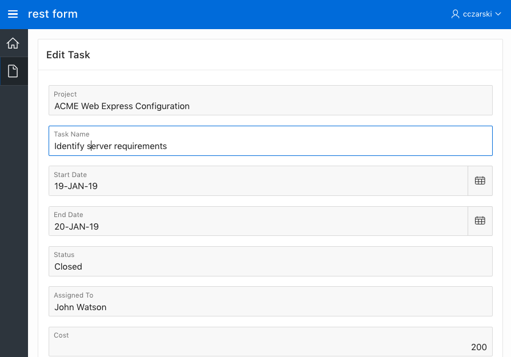Screen dimensions: 511x357
Task: Go to Home via the sidebar icon
Action: [x=13, y=43]
